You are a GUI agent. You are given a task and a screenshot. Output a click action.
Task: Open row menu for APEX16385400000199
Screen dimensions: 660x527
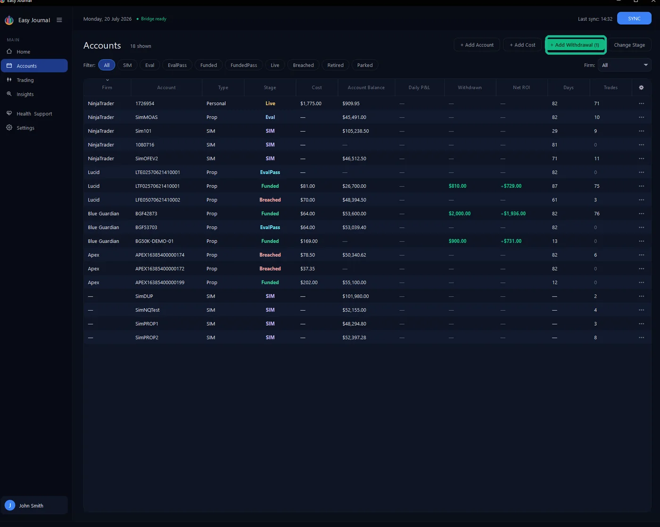coord(641,282)
